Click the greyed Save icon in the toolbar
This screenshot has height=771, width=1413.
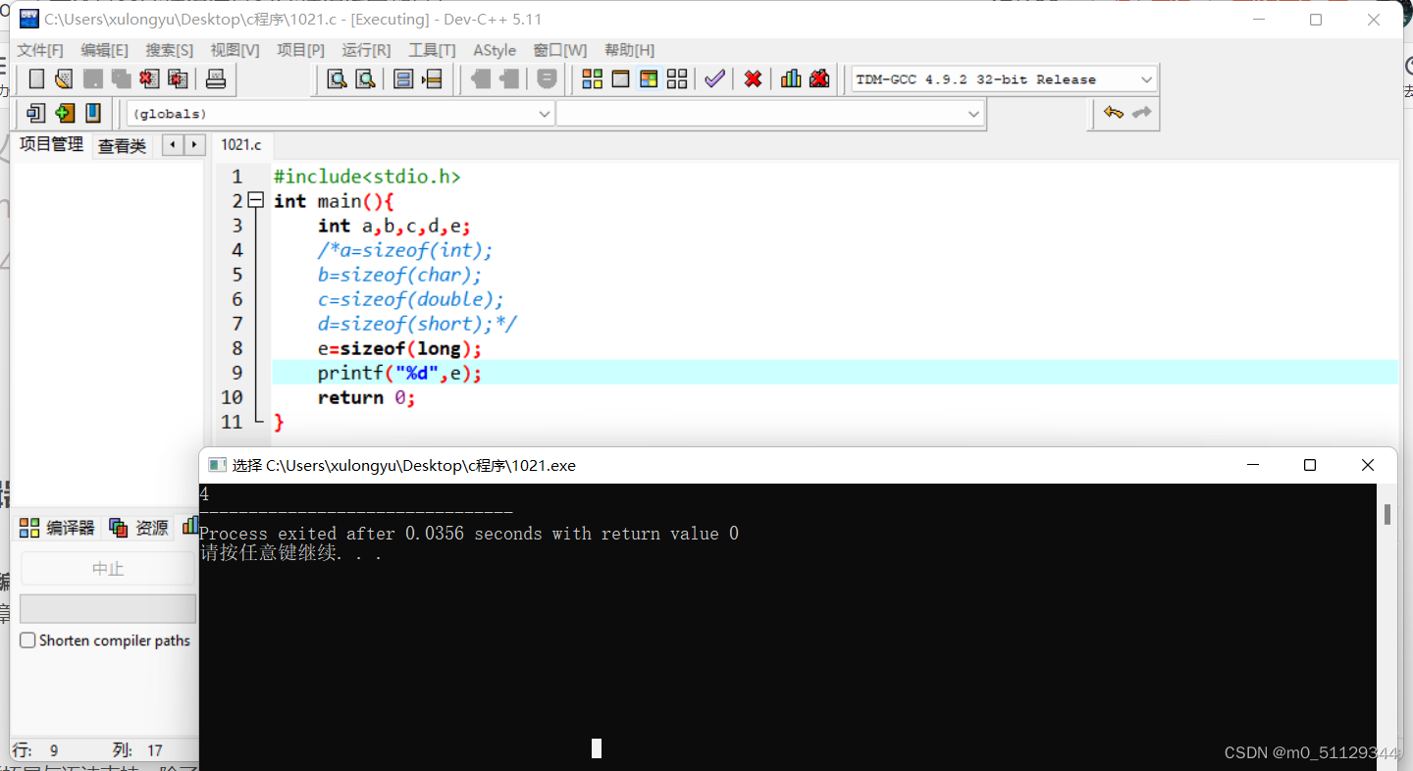click(x=93, y=79)
